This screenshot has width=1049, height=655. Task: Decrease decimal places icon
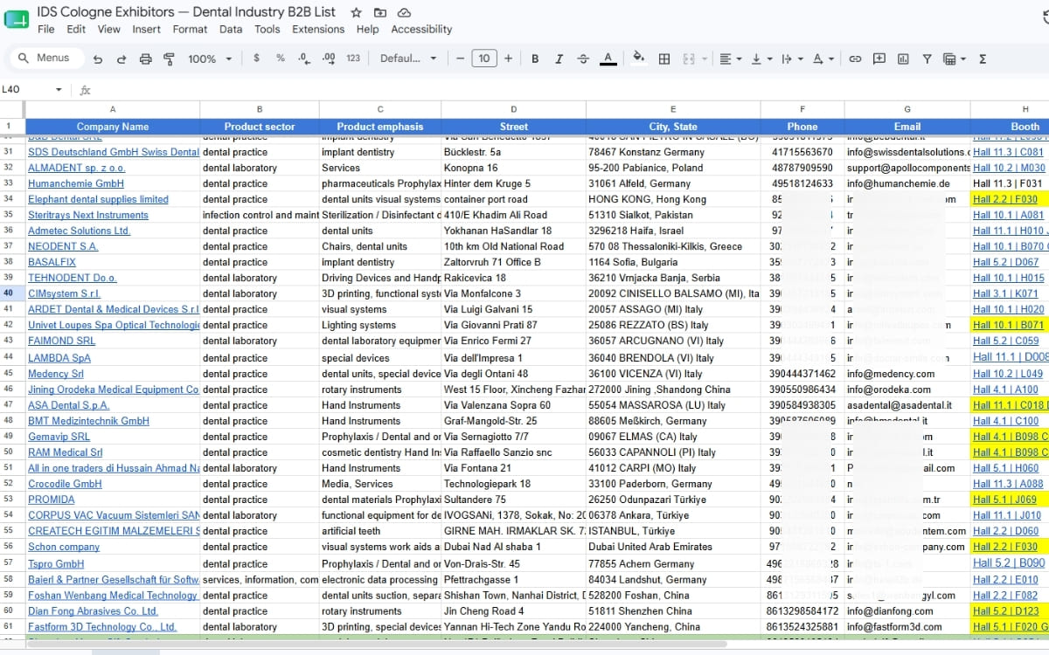(x=303, y=59)
